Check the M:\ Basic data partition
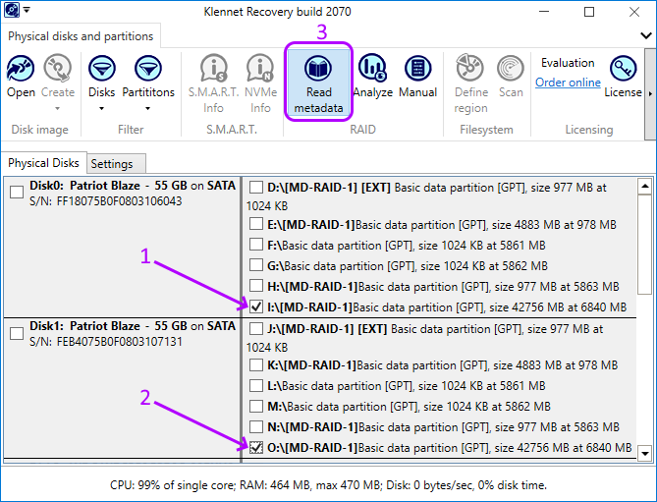Image resolution: width=657 pixels, height=502 pixels. click(256, 406)
